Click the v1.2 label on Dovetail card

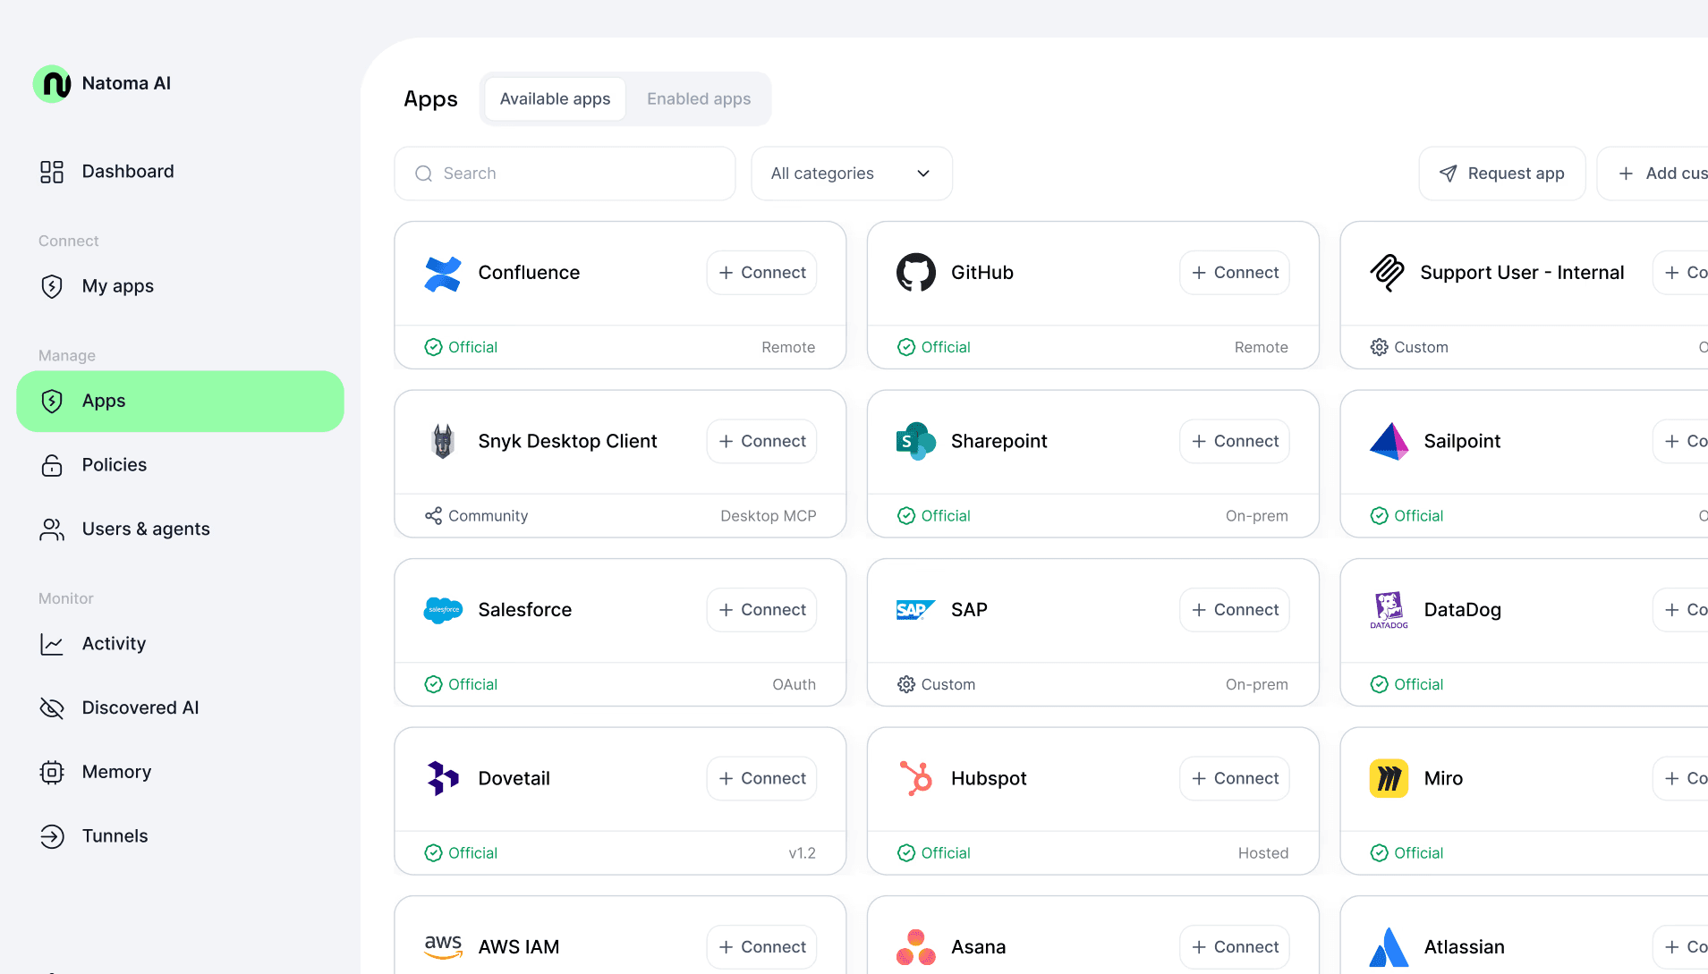point(803,853)
